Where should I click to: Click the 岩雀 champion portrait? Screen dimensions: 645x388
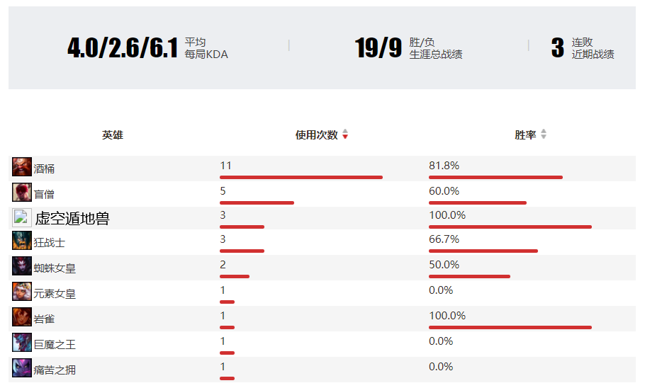[x=22, y=318]
